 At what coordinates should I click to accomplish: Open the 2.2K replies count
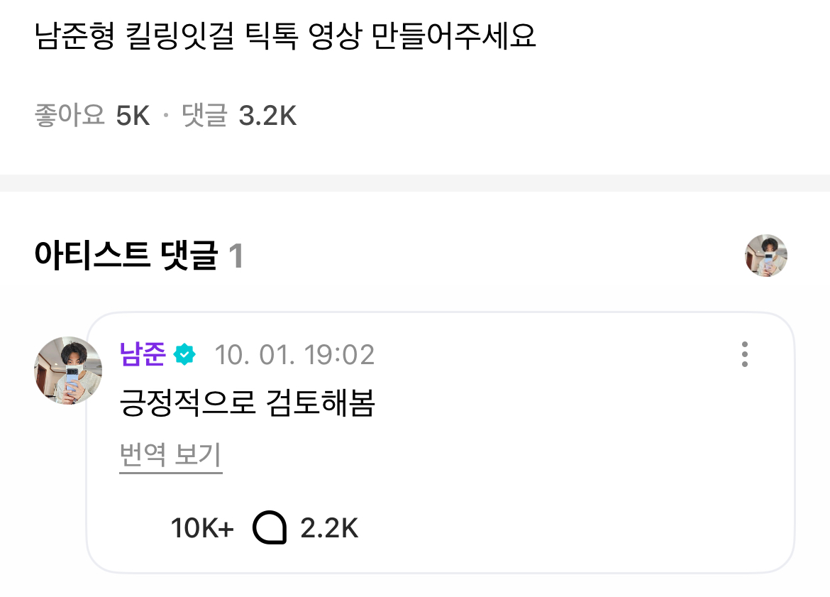pos(329,529)
